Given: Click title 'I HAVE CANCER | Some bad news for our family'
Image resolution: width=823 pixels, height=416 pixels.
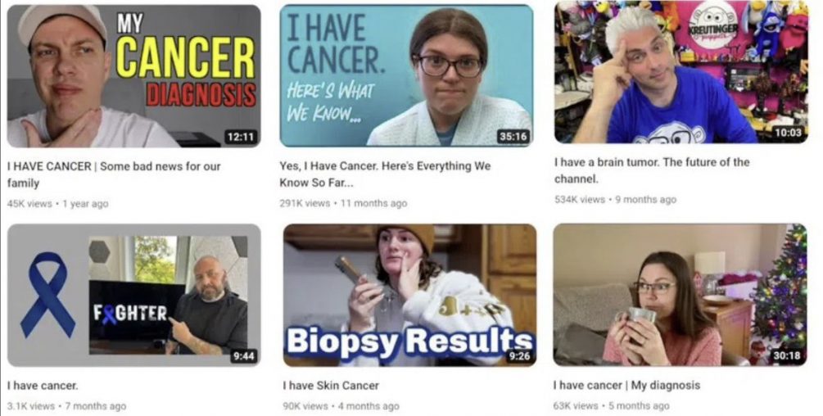Looking at the screenshot, I should point(113,174).
